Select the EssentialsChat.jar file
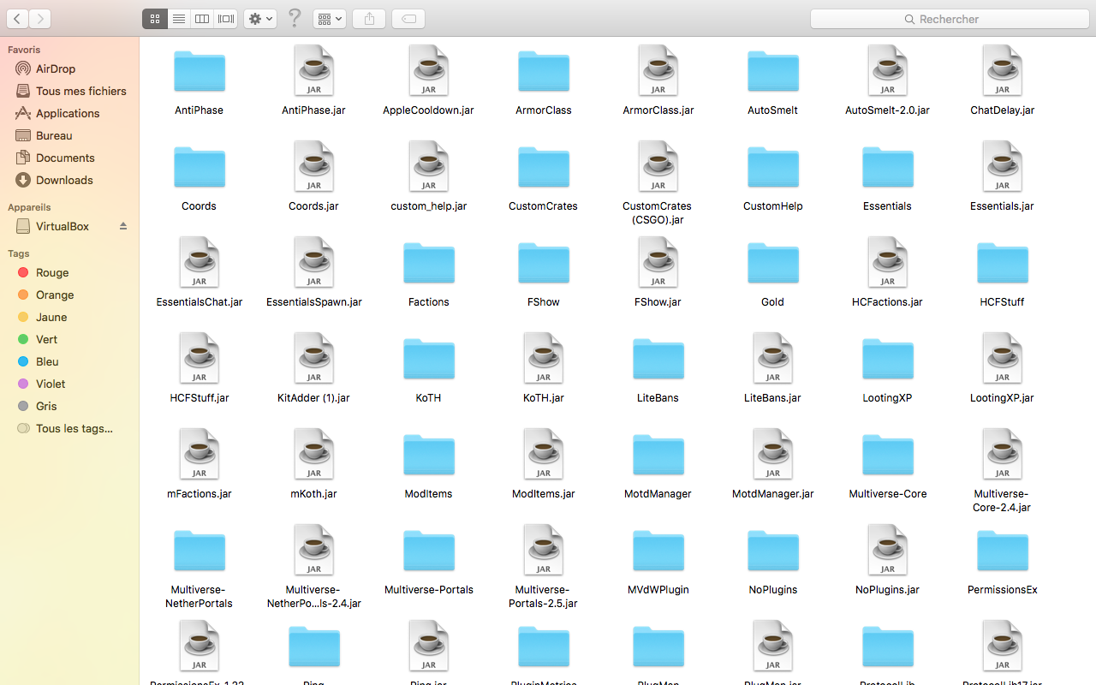The image size is (1096, 685). coord(200,263)
